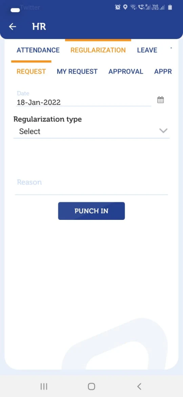Select the REQUEST sub-tab
Image resolution: width=183 pixels, height=397 pixels.
(x=31, y=71)
